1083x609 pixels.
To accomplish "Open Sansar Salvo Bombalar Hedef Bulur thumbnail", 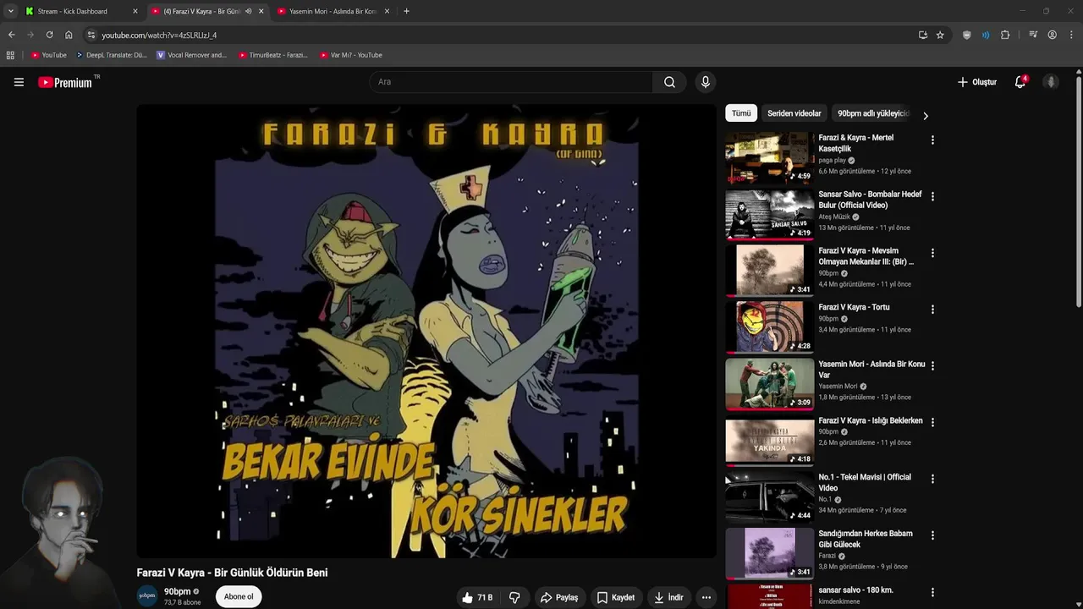I will click(x=769, y=214).
